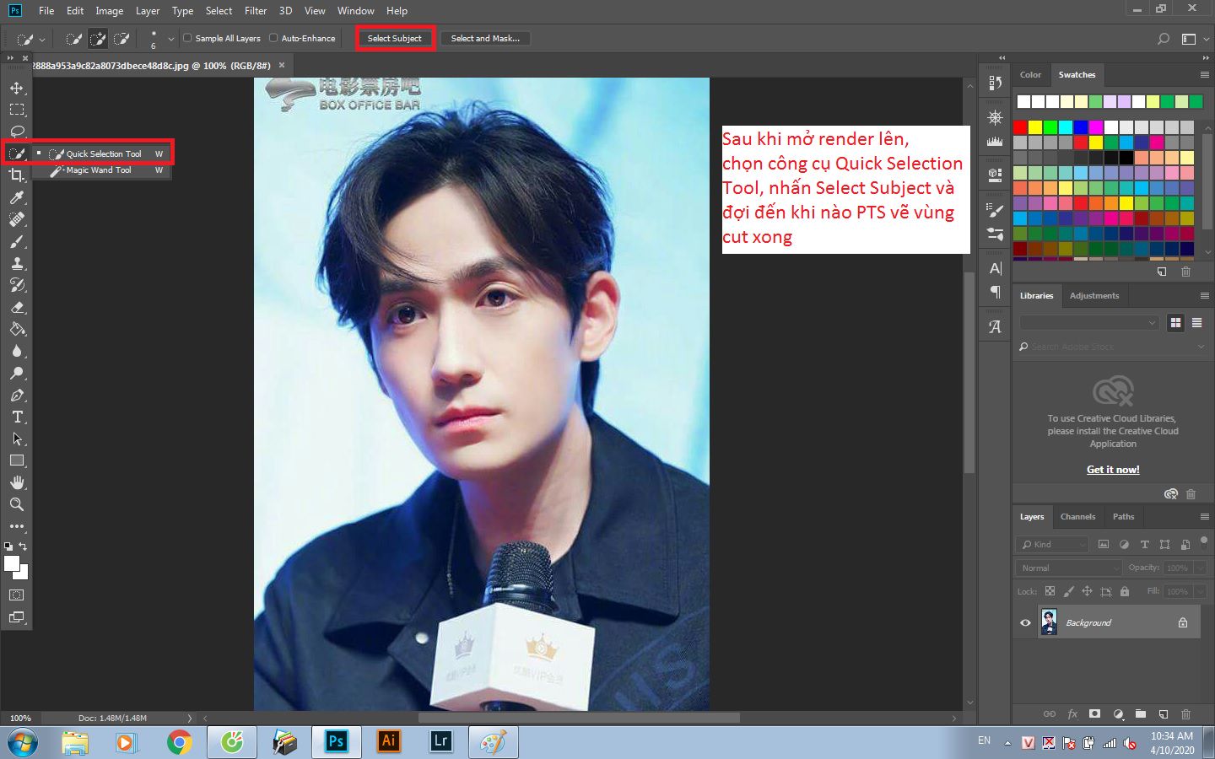Select the Hand tool
The height and width of the screenshot is (759, 1215).
tap(17, 482)
